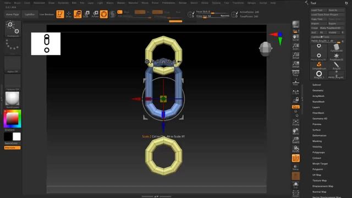Select the Cylinder3D tool thumbnail
The image size is (352, 198).
pos(336,48)
